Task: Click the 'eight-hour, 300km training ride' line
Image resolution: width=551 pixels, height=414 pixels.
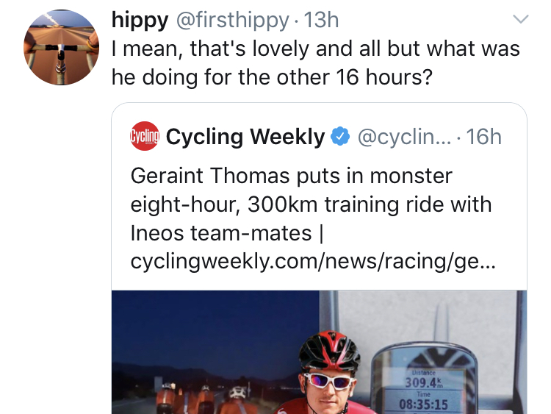Action: (311, 204)
